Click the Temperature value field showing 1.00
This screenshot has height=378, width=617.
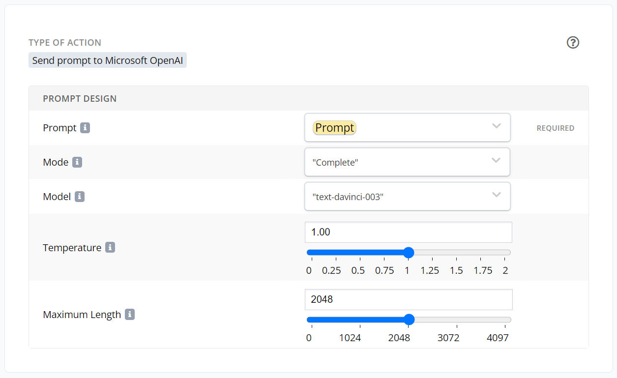[408, 232]
